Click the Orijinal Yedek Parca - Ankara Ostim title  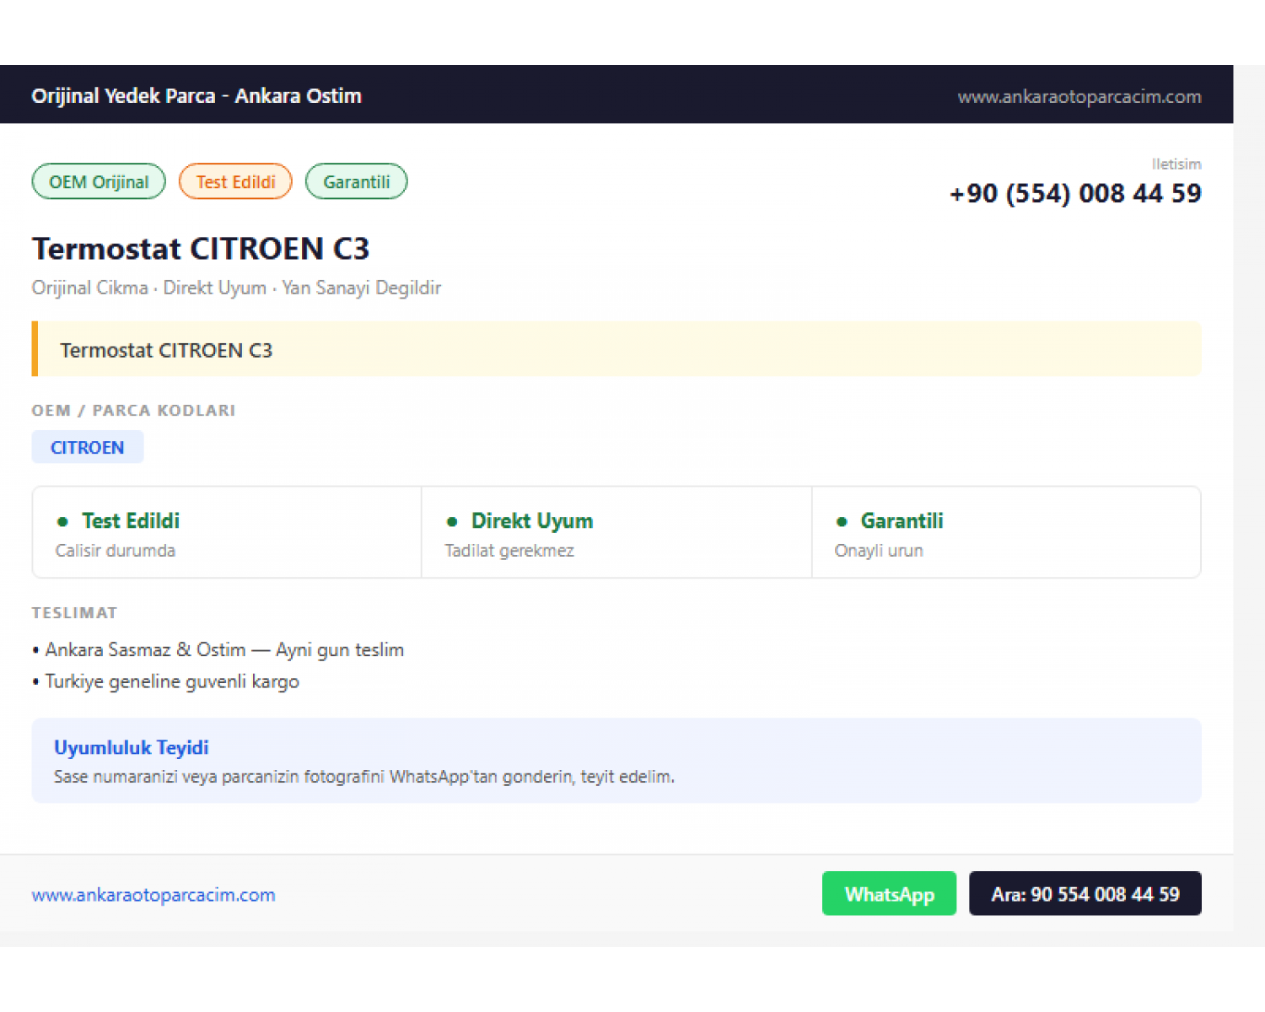coord(196,95)
